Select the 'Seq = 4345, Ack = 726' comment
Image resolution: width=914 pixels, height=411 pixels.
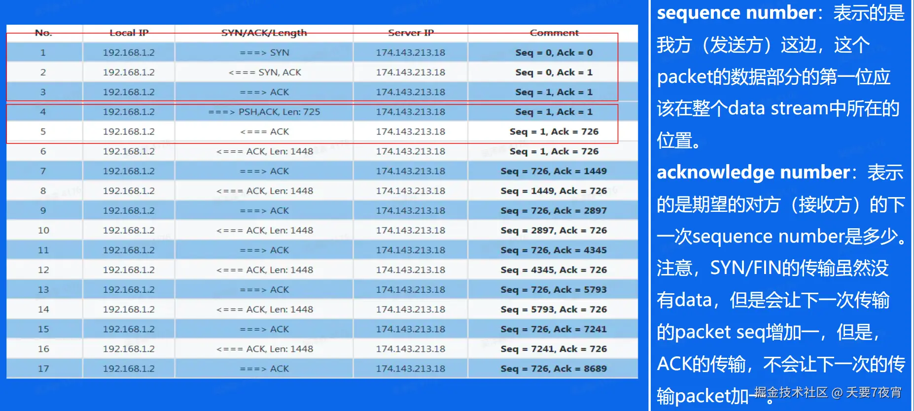point(554,270)
